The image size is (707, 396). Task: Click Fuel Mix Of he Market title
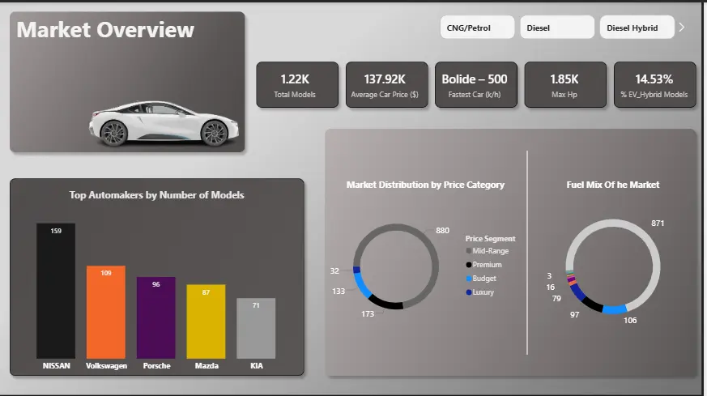(613, 185)
